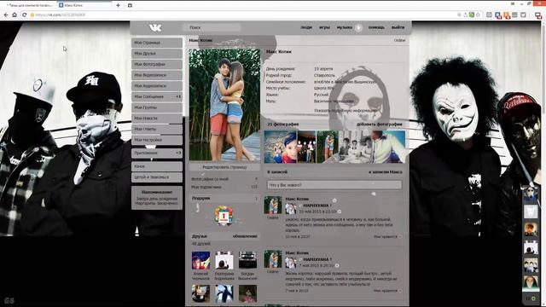
Task: Reload the page with the refresh icon
Action: point(24,15)
